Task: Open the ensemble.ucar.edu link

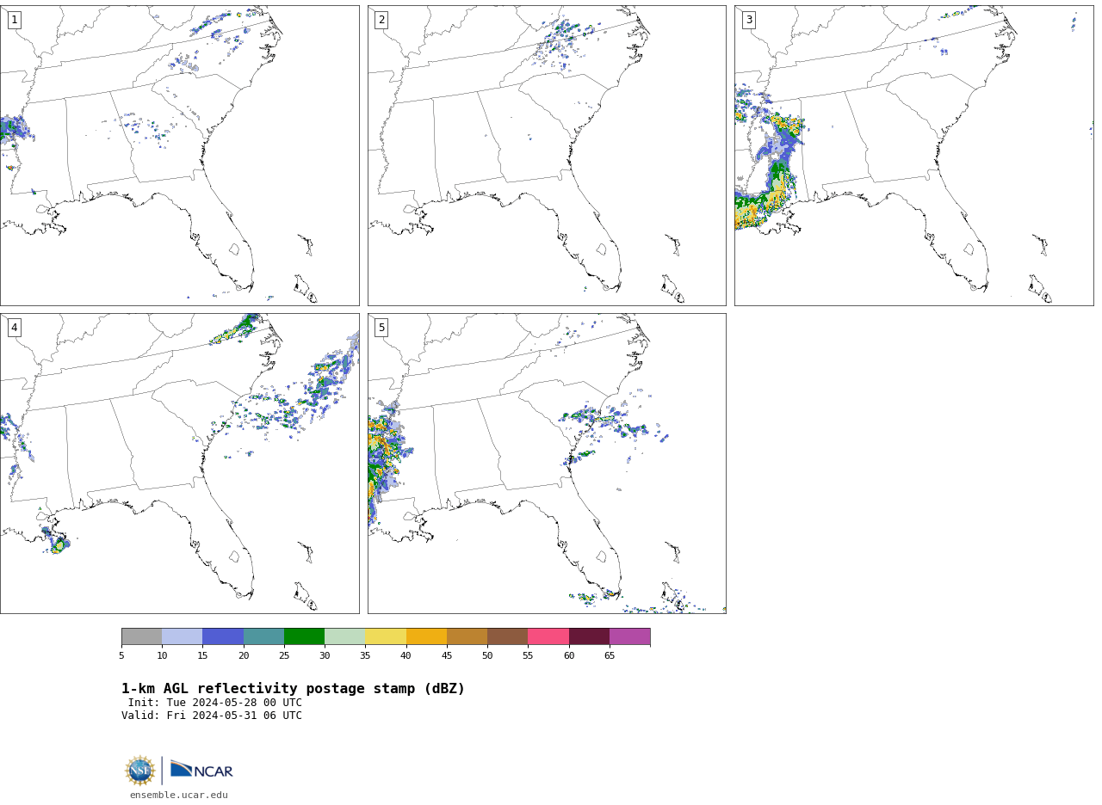Action: pyautogui.click(x=179, y=796)
